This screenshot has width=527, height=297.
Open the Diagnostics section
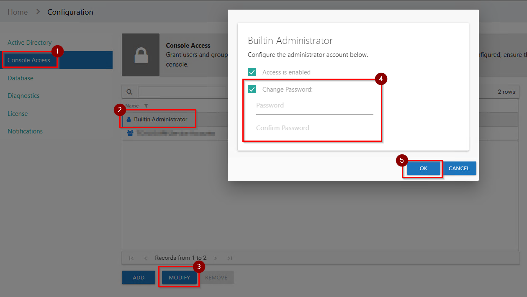[x=24, y=95]
